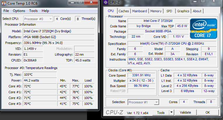Click the Core Speed value 3391.91 MHz
The width and height of the screenshot is (223, 120).
pos(141,75)
